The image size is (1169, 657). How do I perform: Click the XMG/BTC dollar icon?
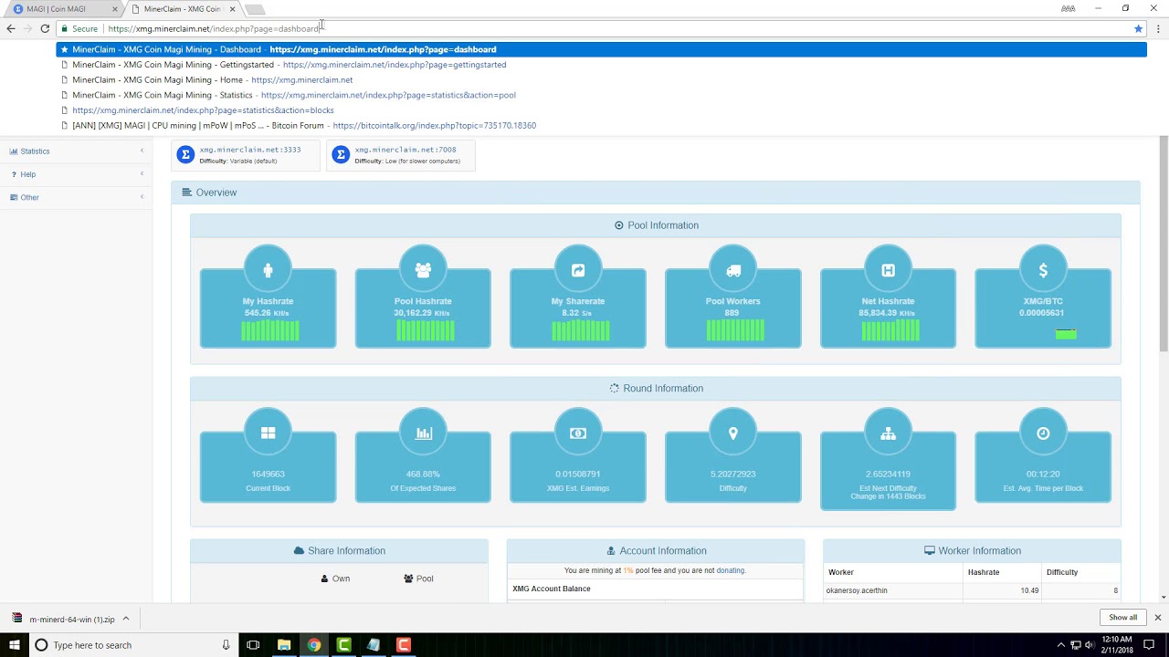[1043, 270]
